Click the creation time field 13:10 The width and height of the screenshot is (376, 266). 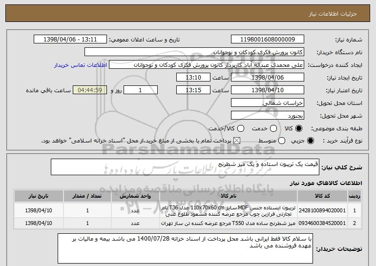pyautogui.click(x=193, y=78)
